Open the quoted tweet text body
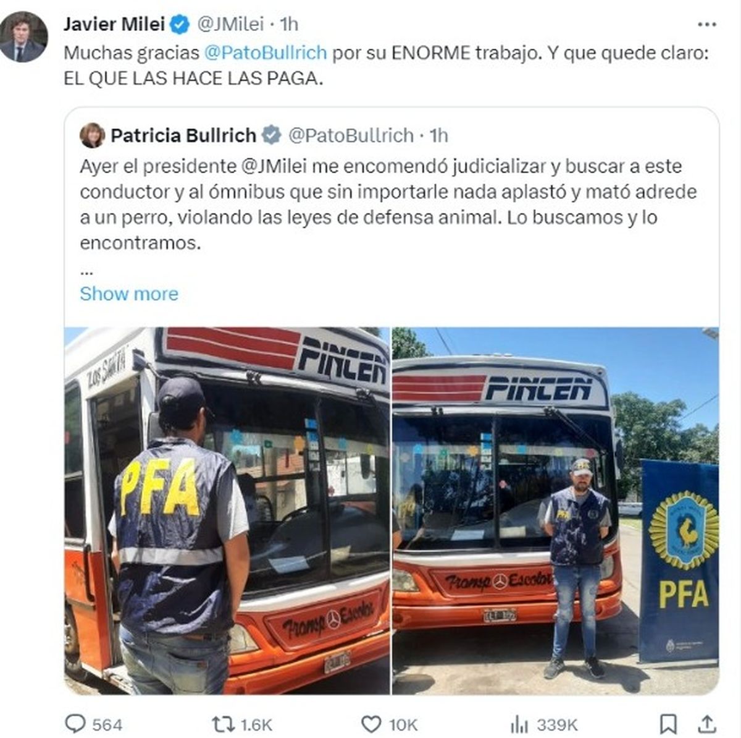This screenshot has height=738, width=741. (388, 204)
